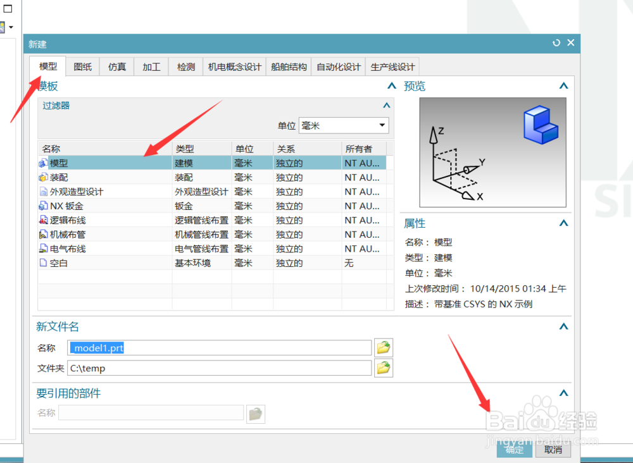The image size is (633, 463).
Task: Confirm with the 确定 button
Action: point(515,449)
